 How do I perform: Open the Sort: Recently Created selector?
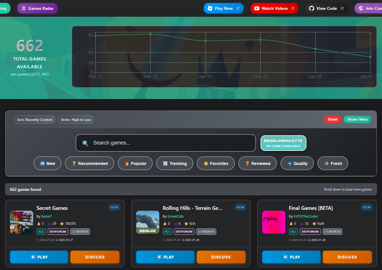34,120
